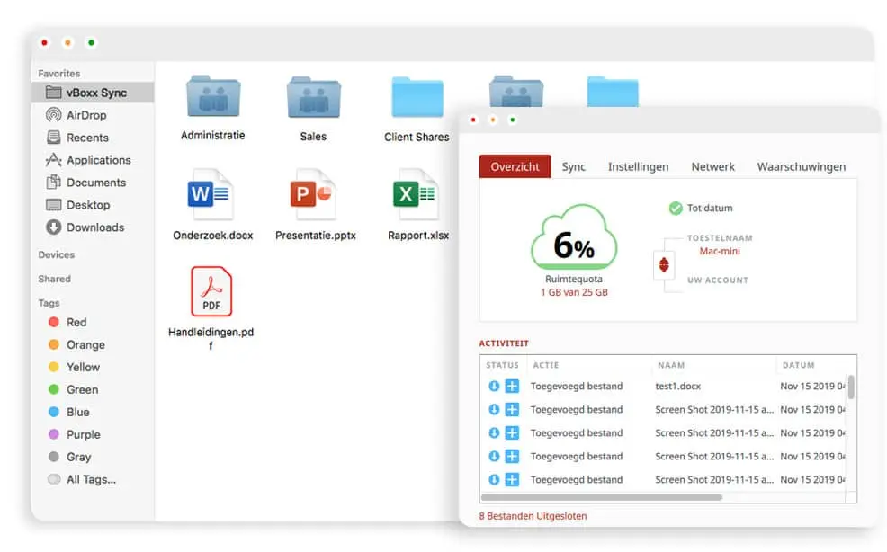The width and height of the screenshot is (887, 552).
Task: Open Documents in the sidebar
Action: click(96, 183)
